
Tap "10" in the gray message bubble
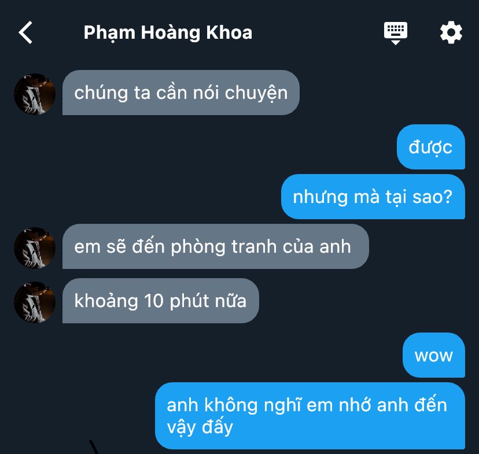click(x=154, y=301)
